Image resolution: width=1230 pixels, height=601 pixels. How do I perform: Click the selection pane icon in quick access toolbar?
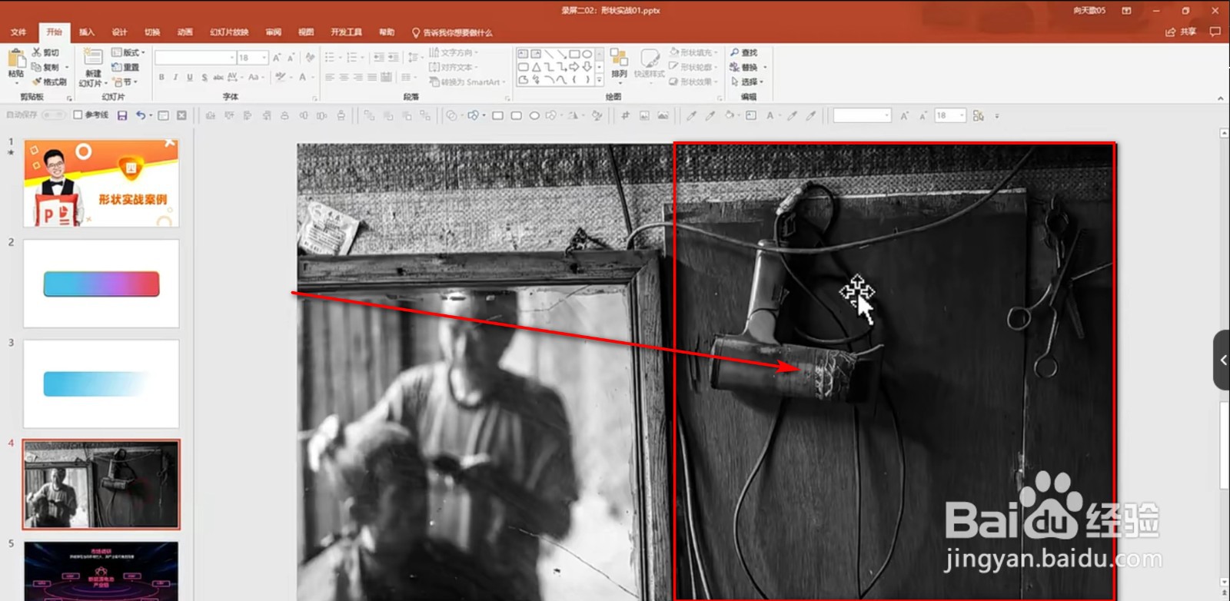(x=978, y=115)
